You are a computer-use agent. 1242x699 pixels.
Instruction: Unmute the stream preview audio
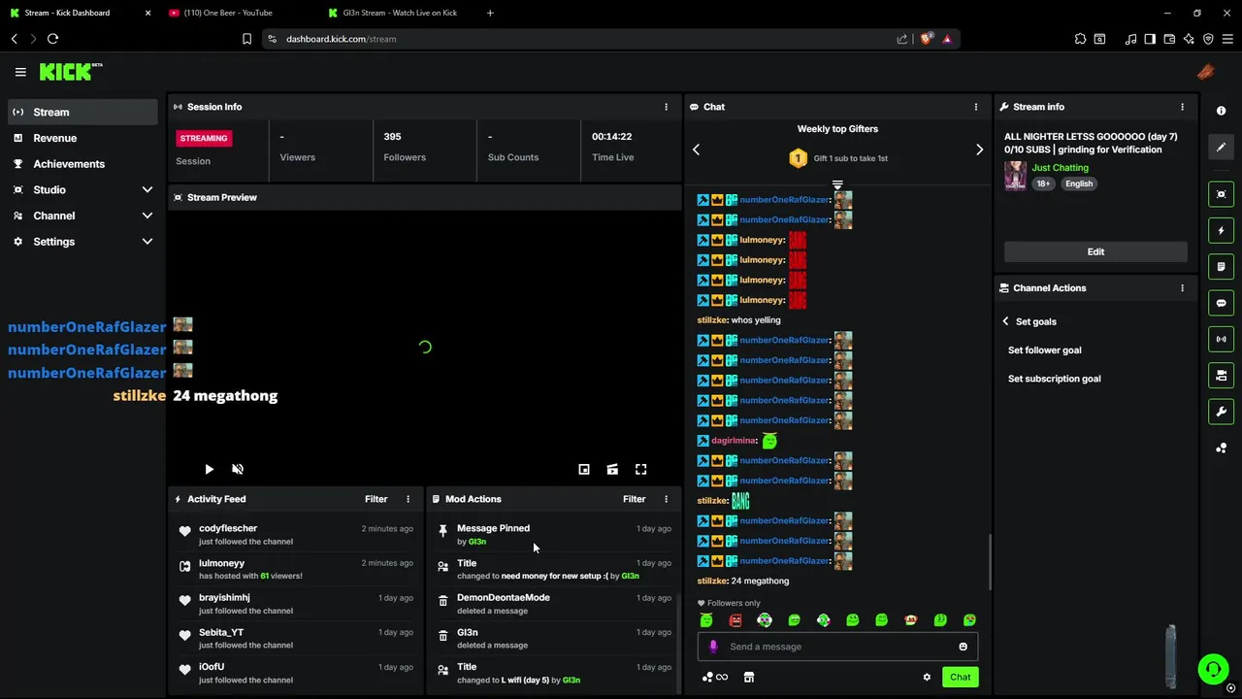point(238,469)
